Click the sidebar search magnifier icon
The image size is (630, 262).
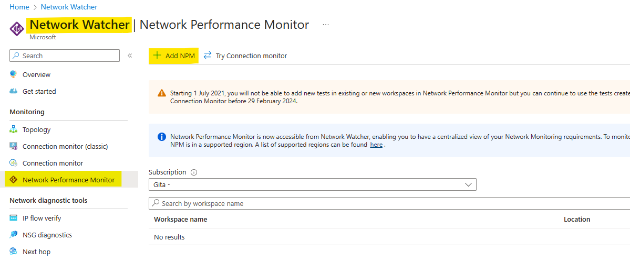coord(16,56)
